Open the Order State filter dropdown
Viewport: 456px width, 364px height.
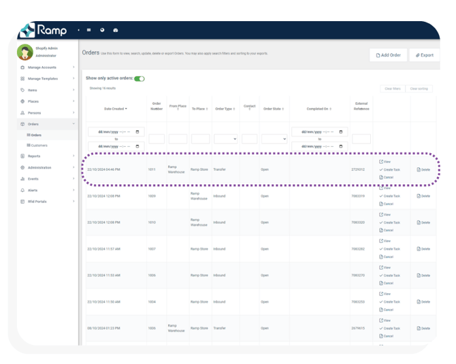pyautogui.click(x=274, y=139)
